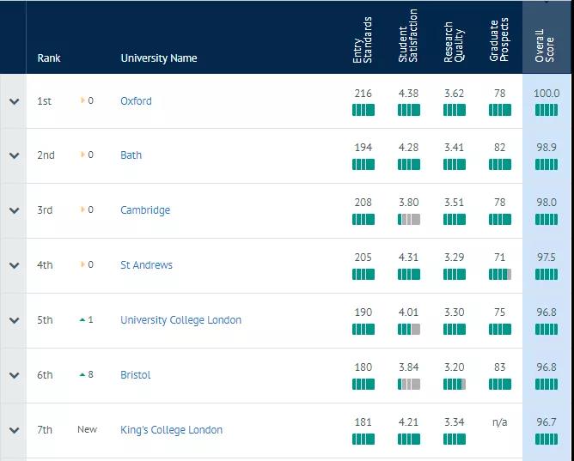
Task: Click King's College London's Entry Standards bar
Action: coord(363,439)
